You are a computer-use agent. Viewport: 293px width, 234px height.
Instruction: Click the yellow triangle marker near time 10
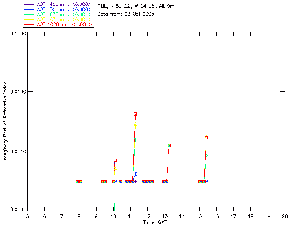coord(115,169)
